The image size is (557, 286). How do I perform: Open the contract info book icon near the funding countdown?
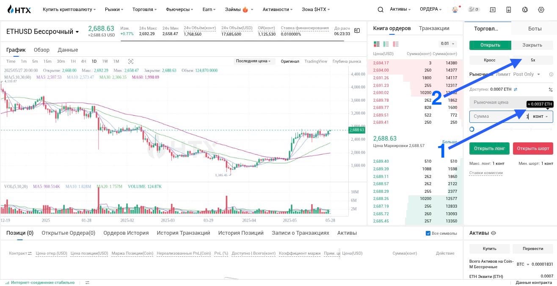pyautogui.click(x=357, y=31)
